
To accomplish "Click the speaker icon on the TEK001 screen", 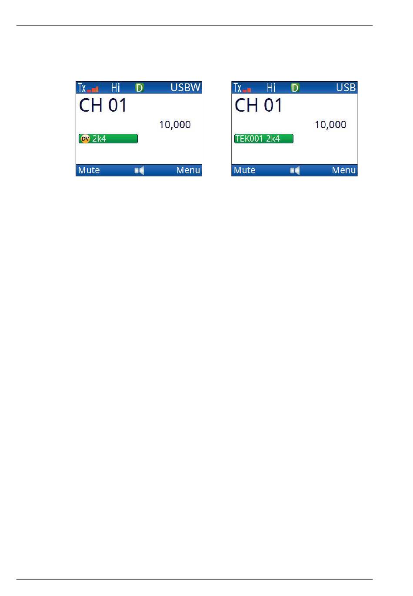I will [295, 170].
